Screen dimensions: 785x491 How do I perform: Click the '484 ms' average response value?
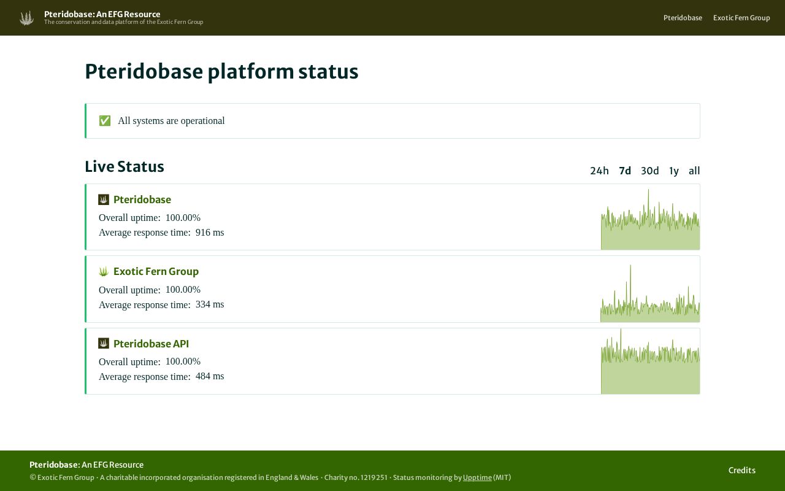point(210,376)
